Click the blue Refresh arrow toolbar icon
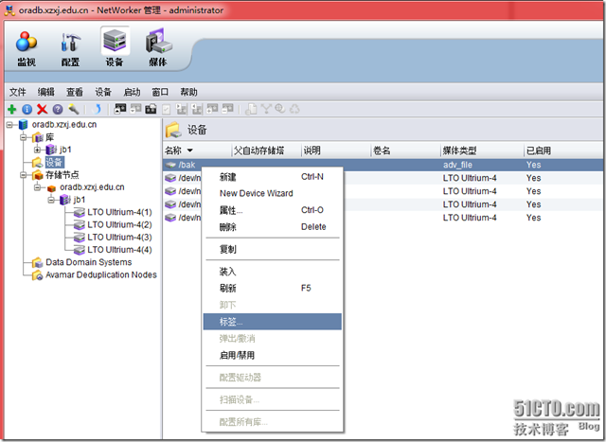Viewport: 606px width, 442px height. coord(97,110)
